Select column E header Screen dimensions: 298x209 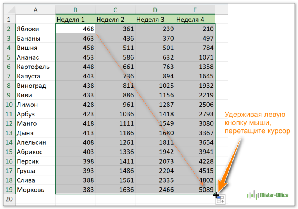pyautogui.click(x=195, y=10)
